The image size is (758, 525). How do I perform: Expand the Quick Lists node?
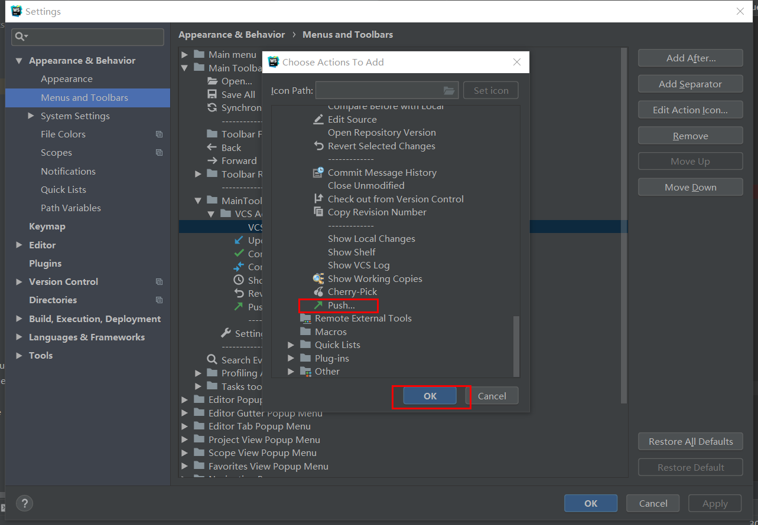pyautogui.click(x=290, y=344)
